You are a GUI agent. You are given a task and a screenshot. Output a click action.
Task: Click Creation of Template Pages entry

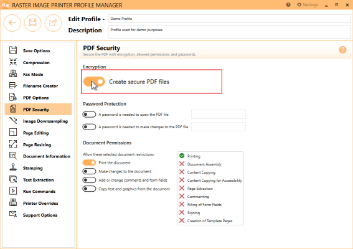click(210, 221)
